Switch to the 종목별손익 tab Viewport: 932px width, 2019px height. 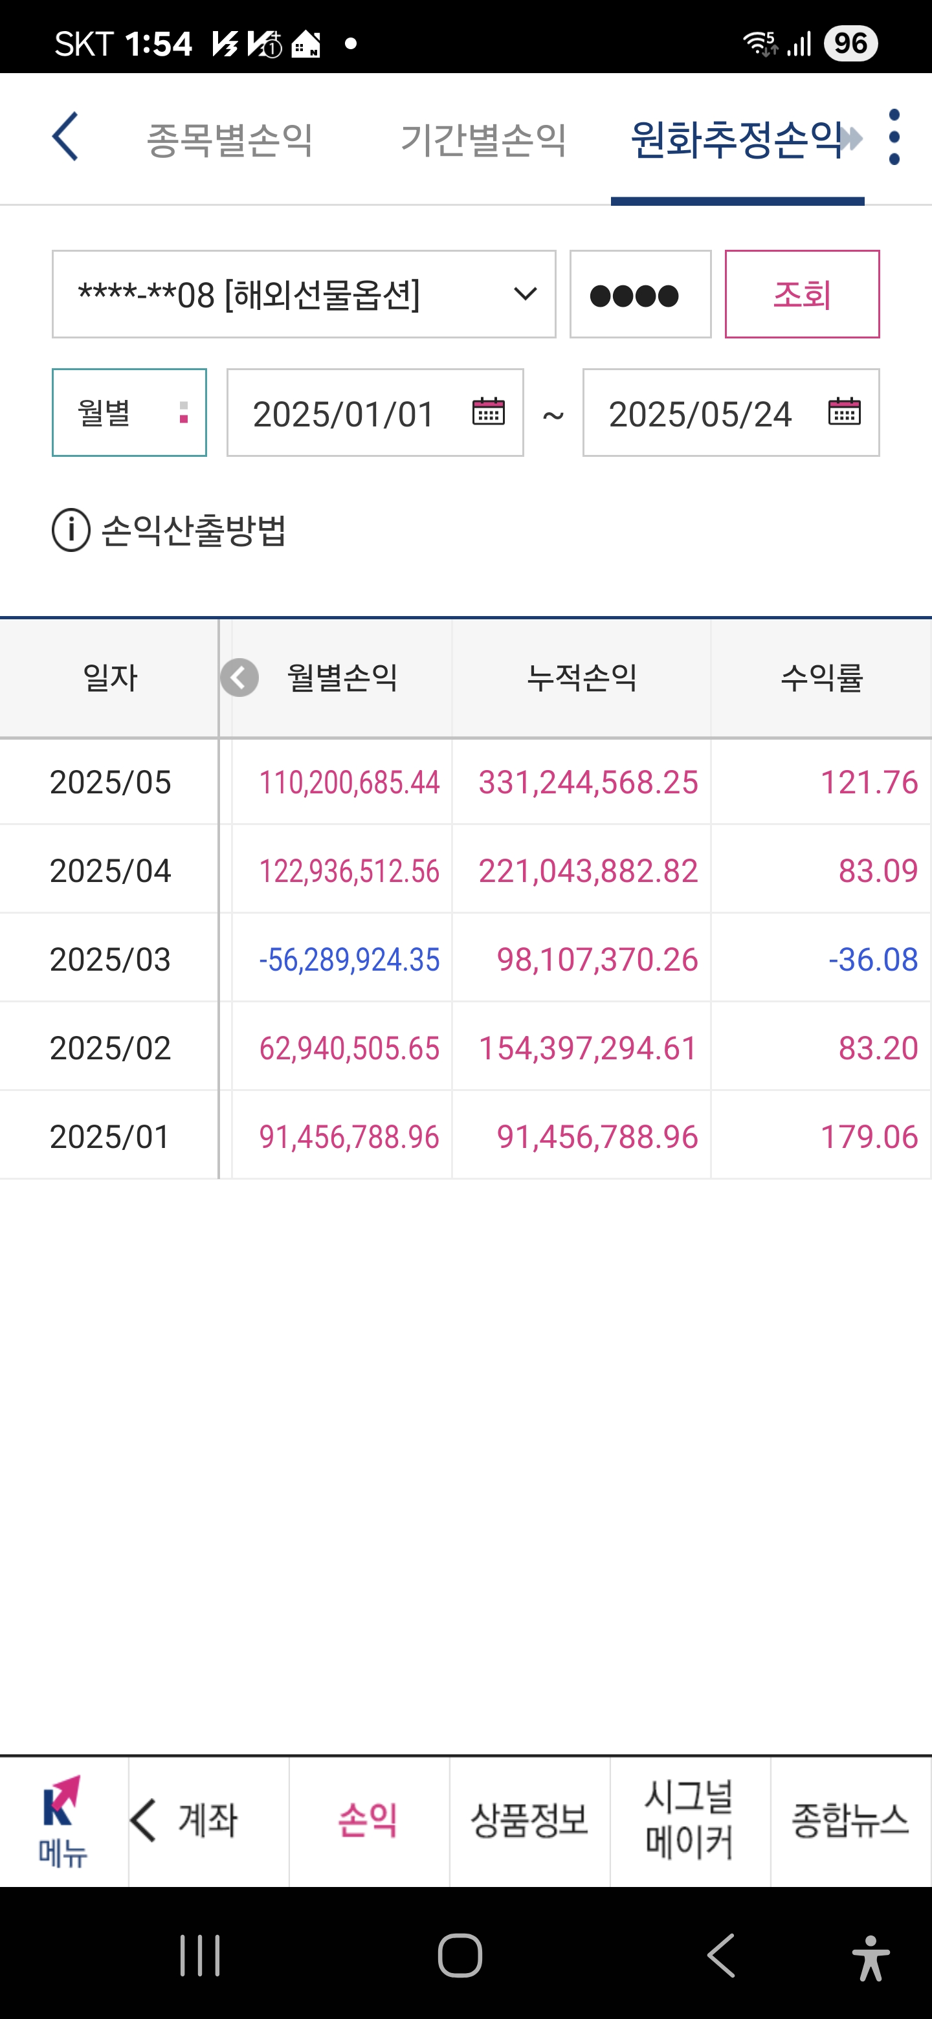click(230, 140)
